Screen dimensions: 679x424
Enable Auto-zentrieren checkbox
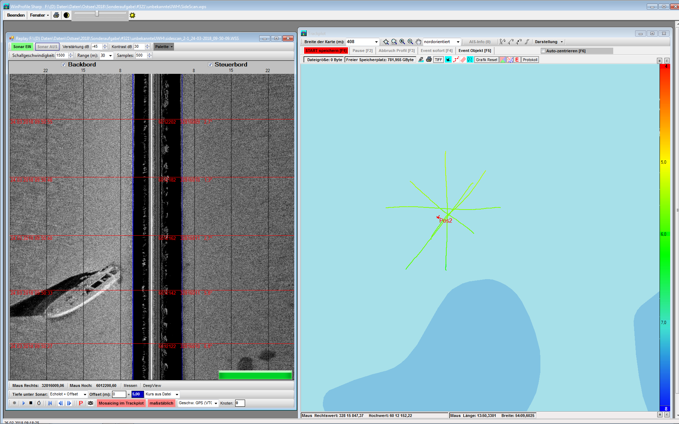(x=543, y=51)
